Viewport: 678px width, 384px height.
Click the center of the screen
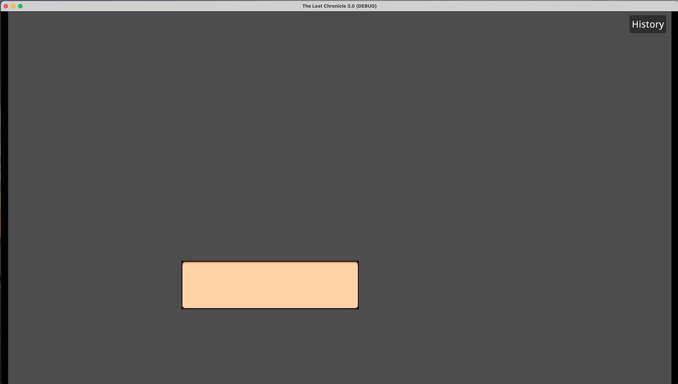[339, 192]
